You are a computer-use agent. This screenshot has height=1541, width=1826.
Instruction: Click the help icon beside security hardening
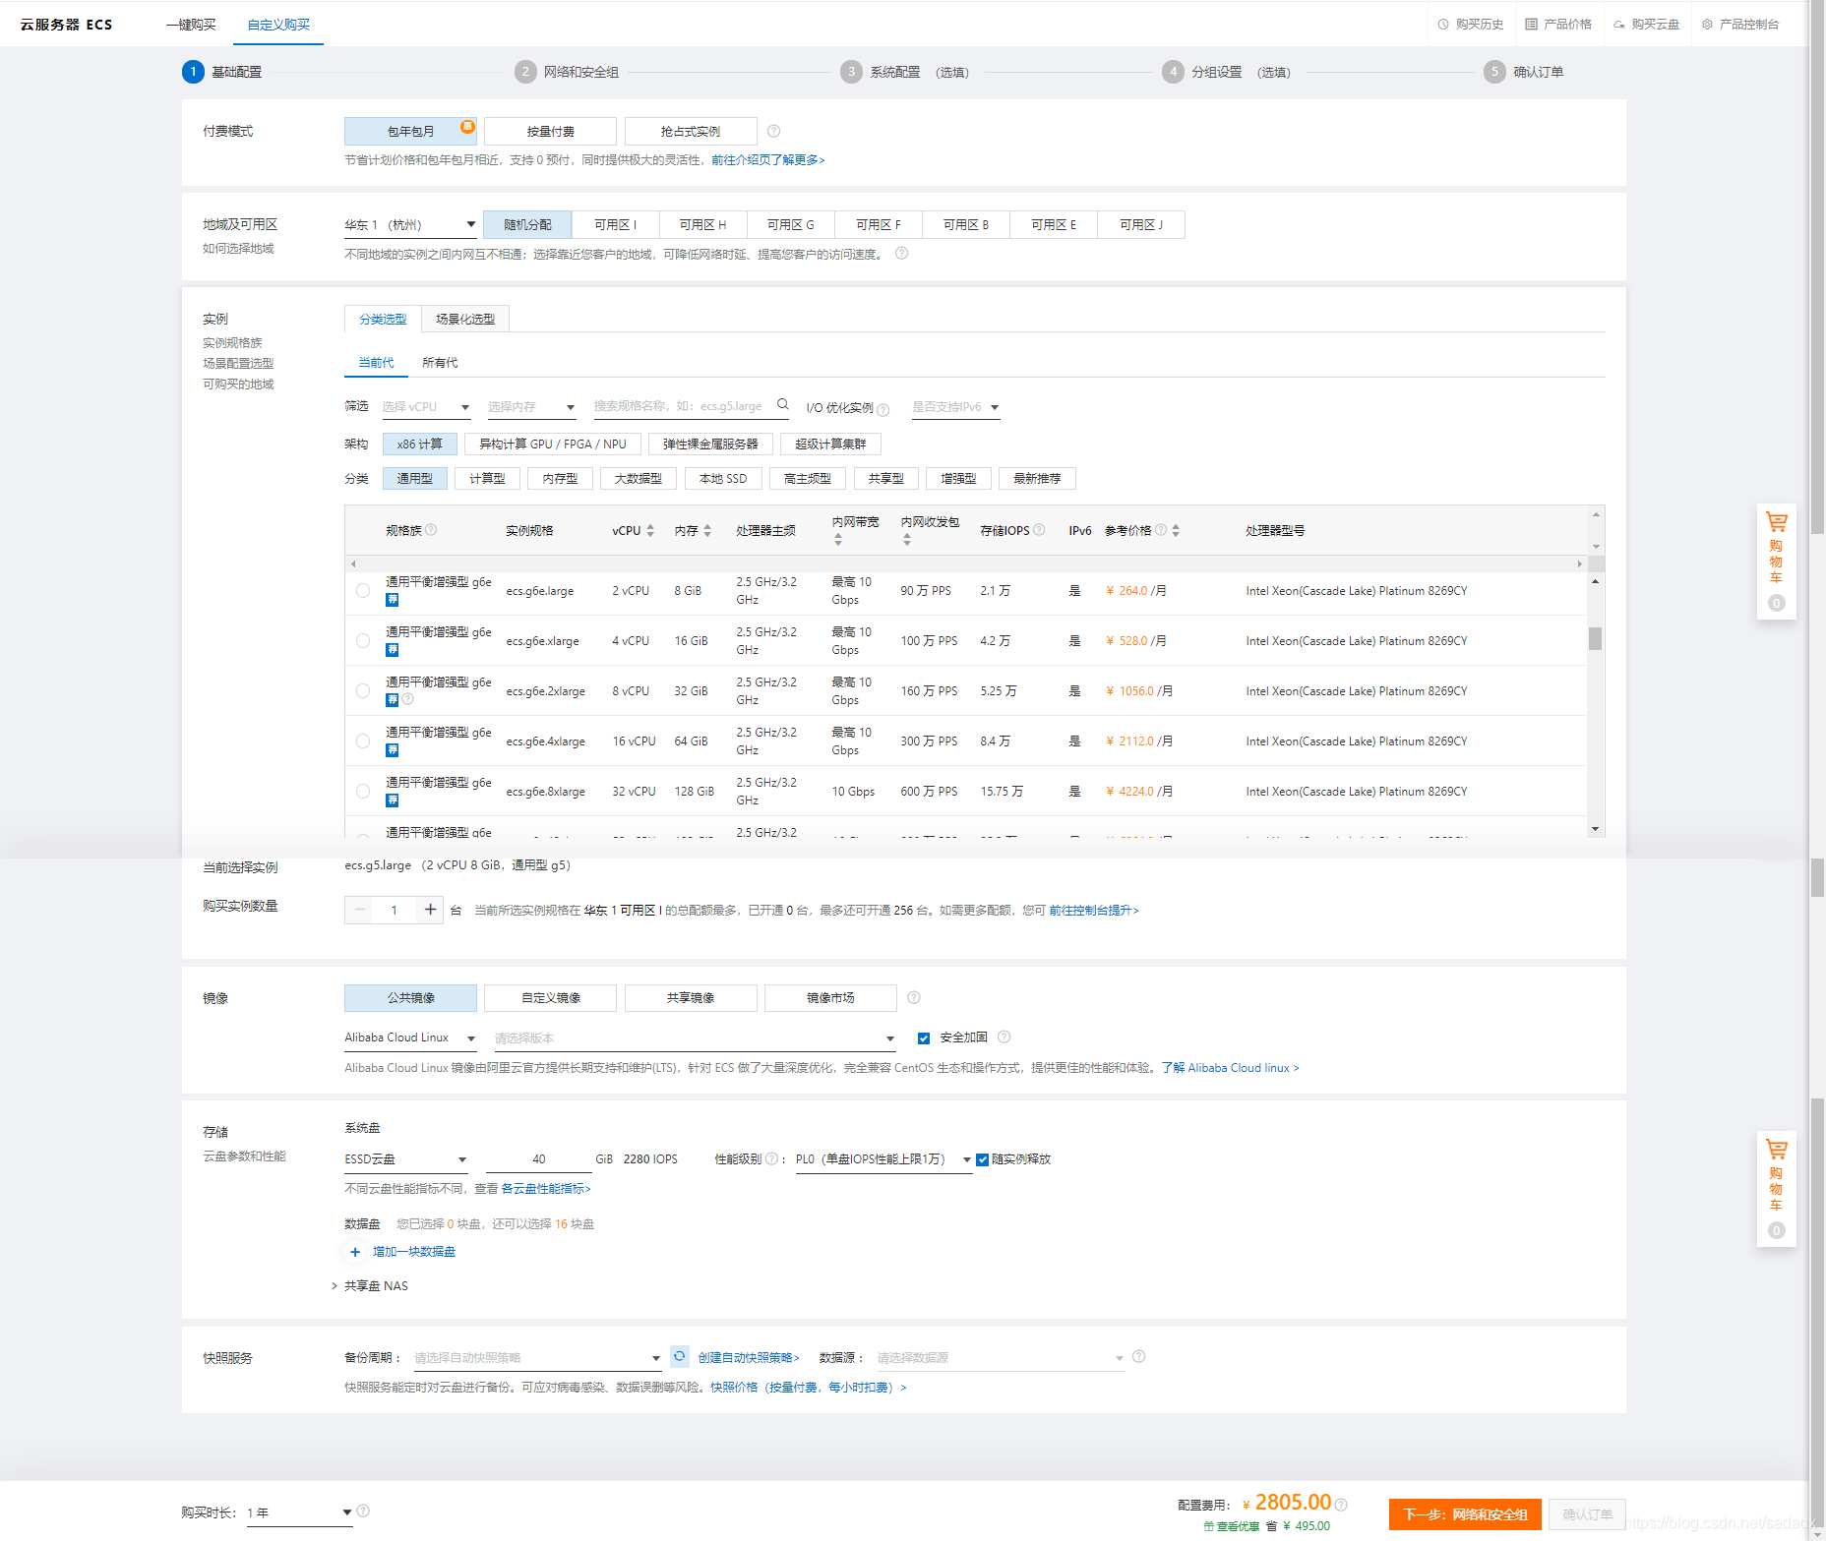coord(1004,1037)
